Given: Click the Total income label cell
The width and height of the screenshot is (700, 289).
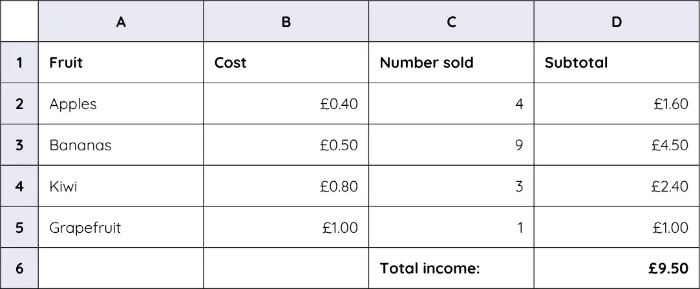Looking at the screenshot, I should [x=451, y=268].
